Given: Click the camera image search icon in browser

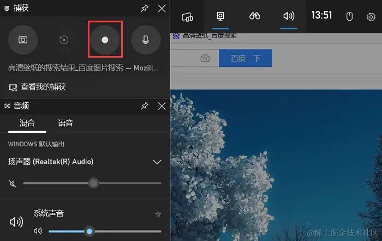Looking at the screenshot, I should click(x=205, y=58).
